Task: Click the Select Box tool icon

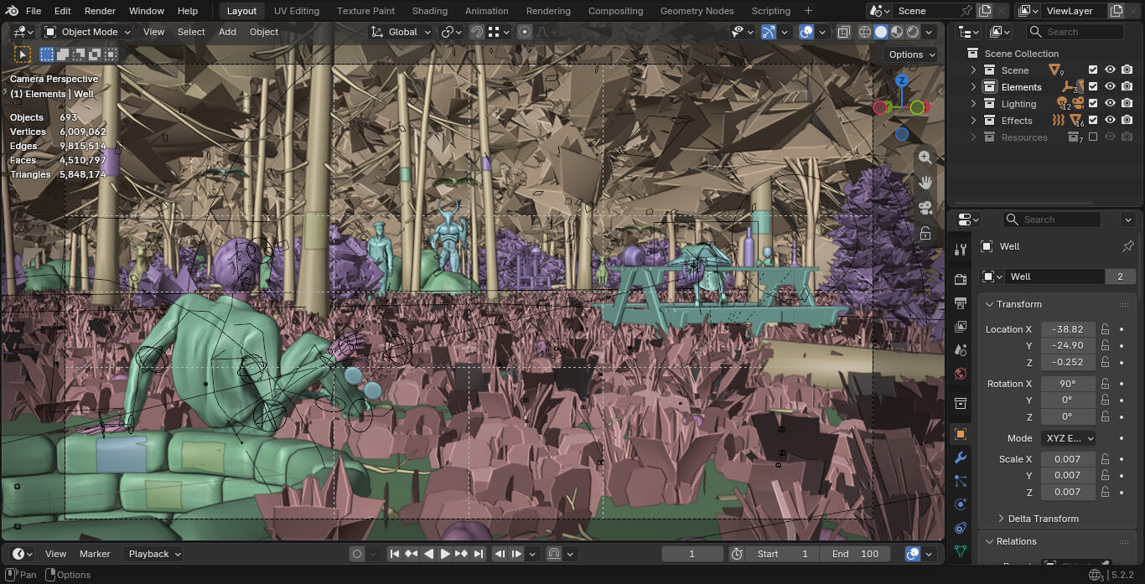Action: [23, 54]
